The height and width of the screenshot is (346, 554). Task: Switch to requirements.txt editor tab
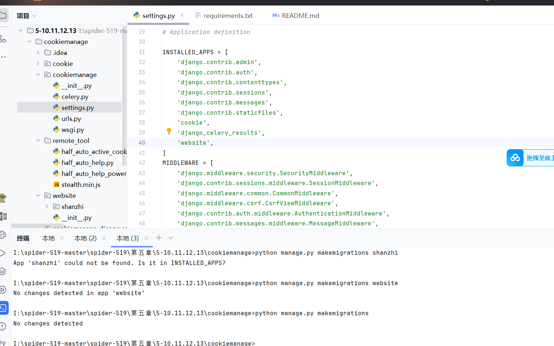click(x=228, y=16)
